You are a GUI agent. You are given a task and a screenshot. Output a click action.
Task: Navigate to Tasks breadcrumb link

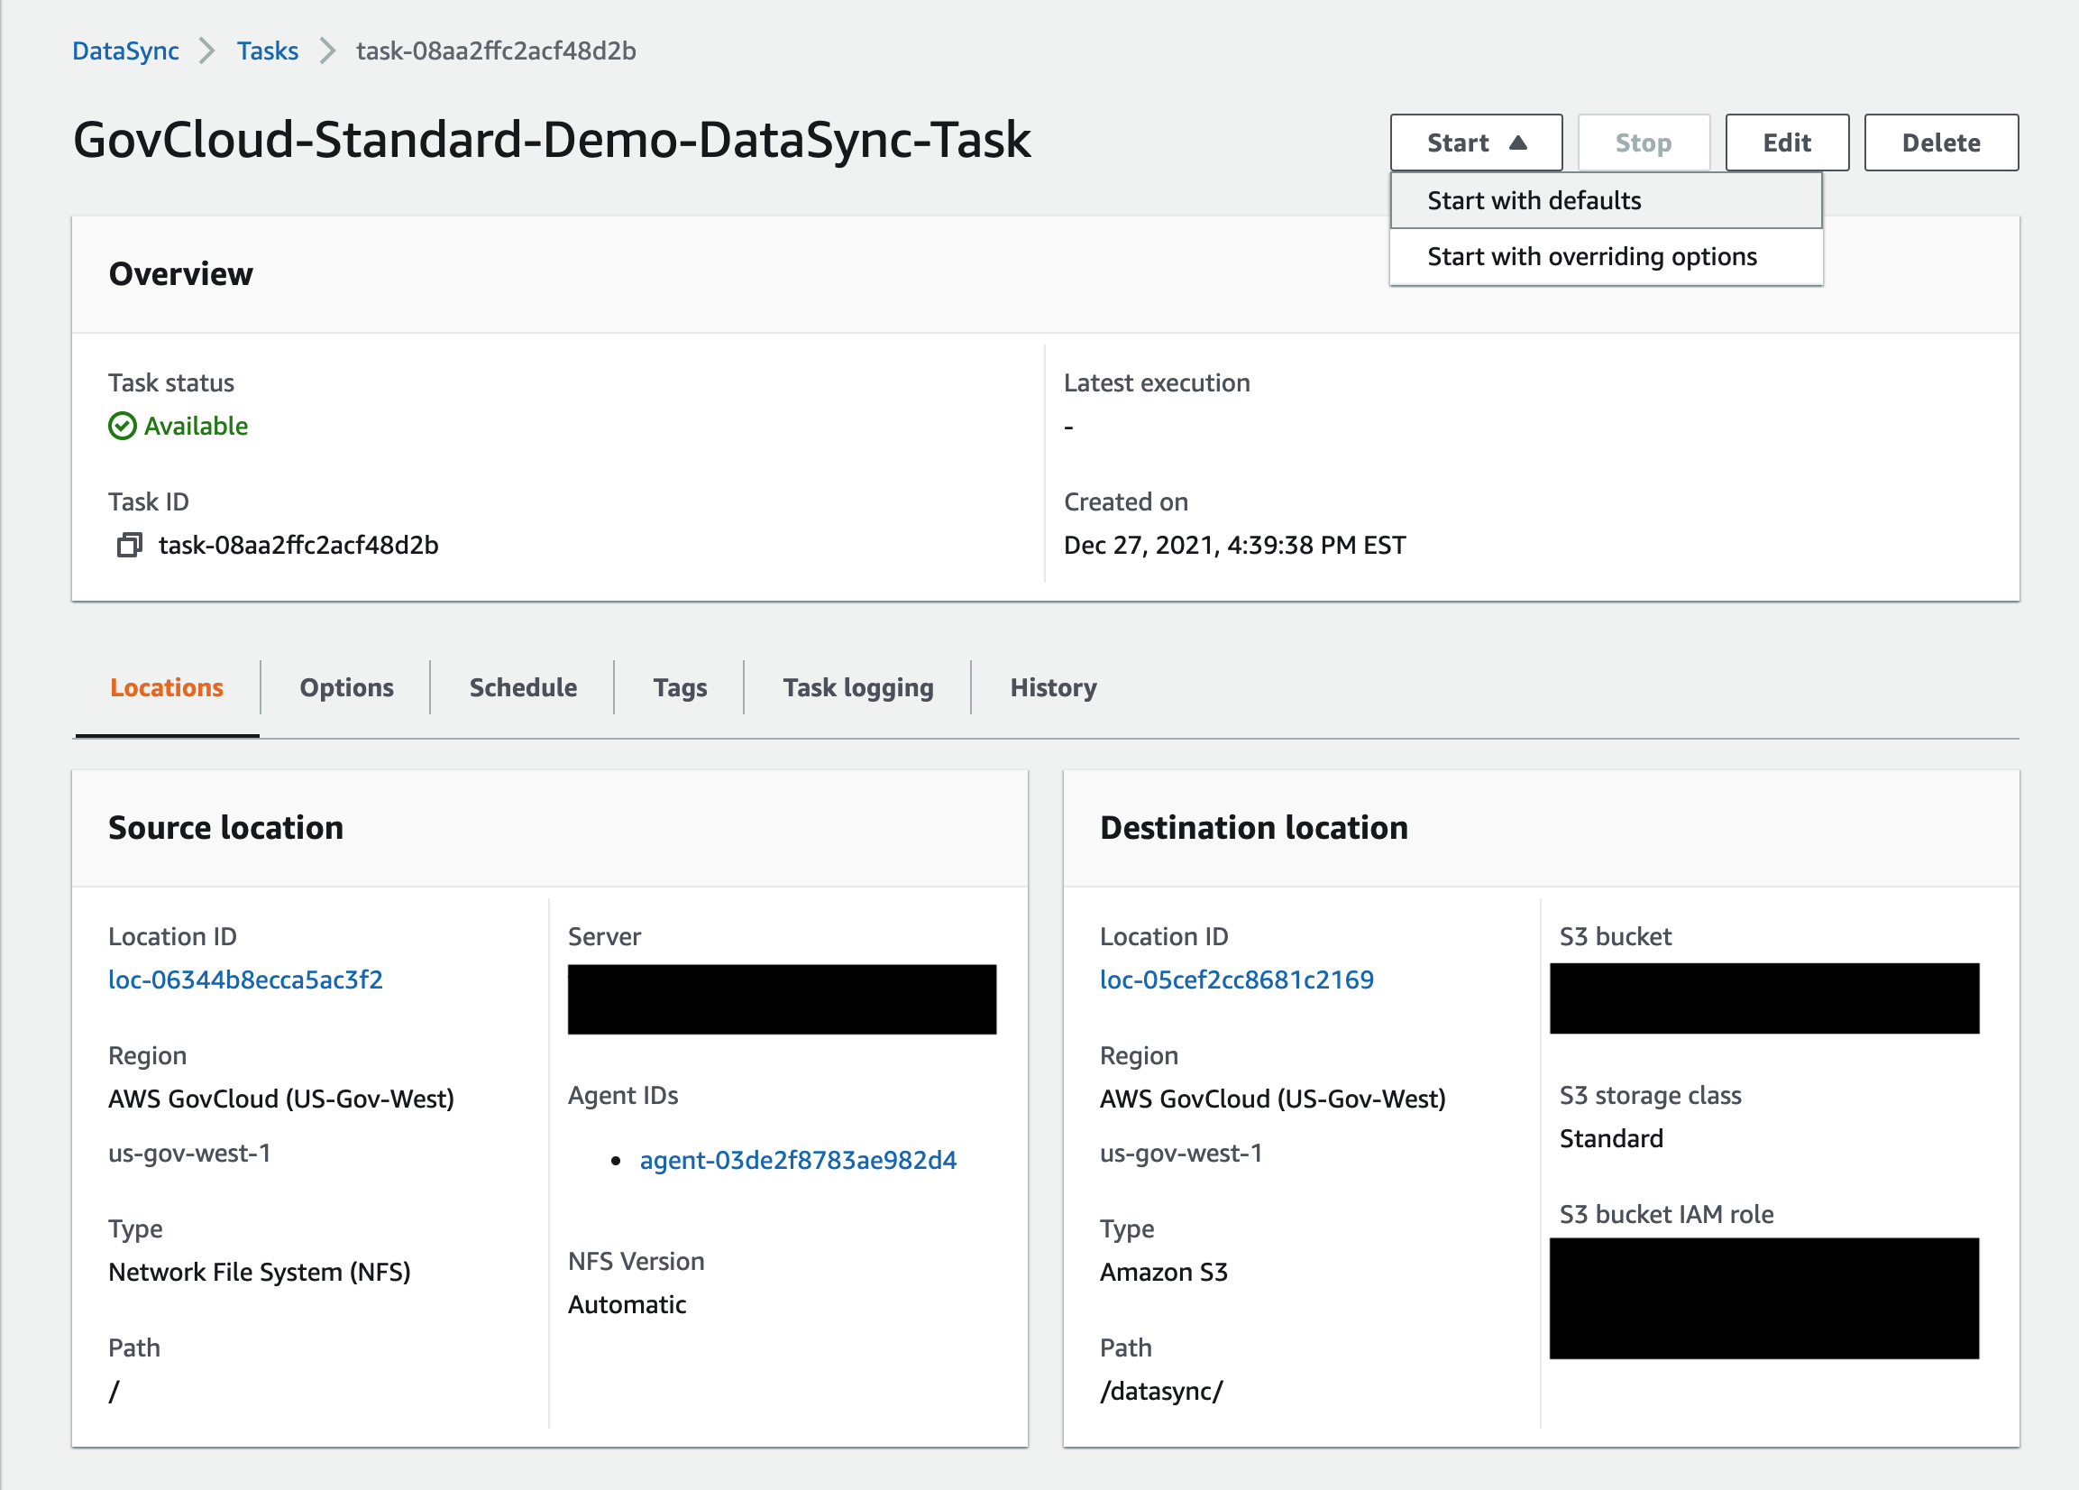267,51
